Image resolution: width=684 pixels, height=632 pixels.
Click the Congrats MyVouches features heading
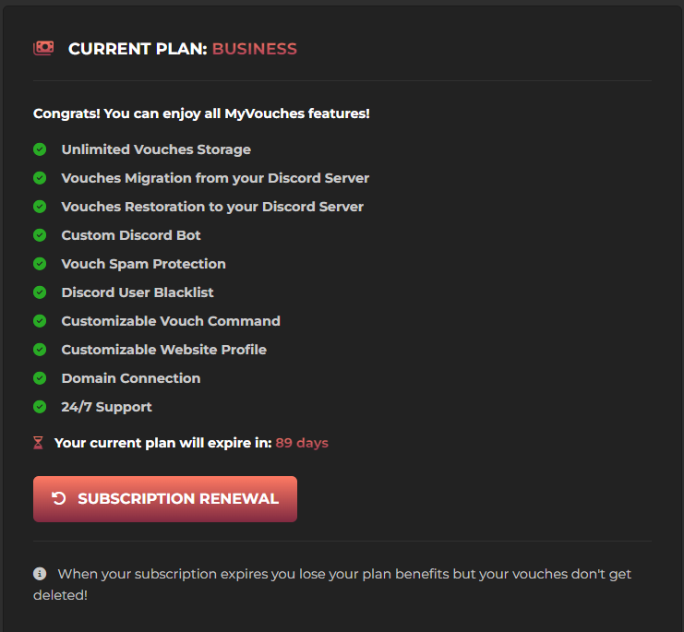pyautogui.click(x=201, y=113)
